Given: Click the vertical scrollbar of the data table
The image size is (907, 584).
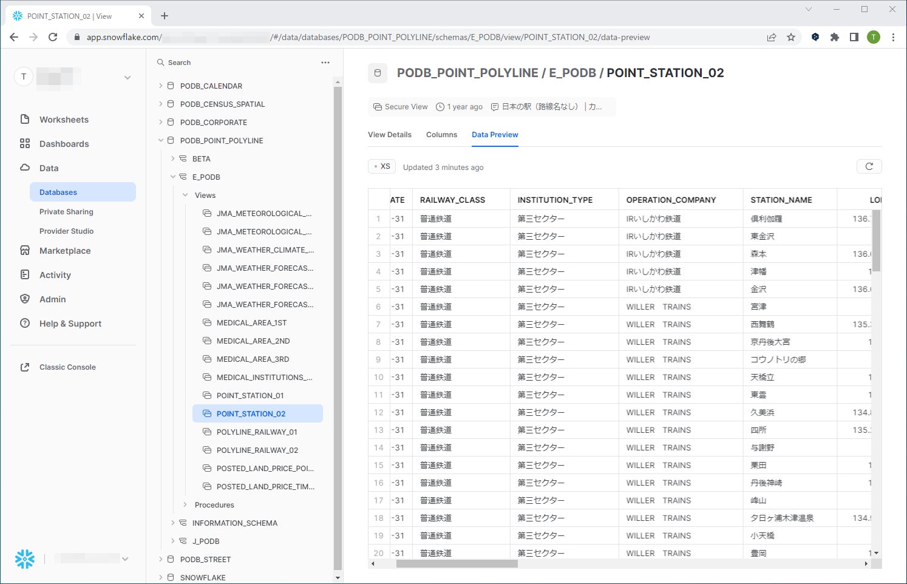Looking at the screenshot, I should (876, 240).
